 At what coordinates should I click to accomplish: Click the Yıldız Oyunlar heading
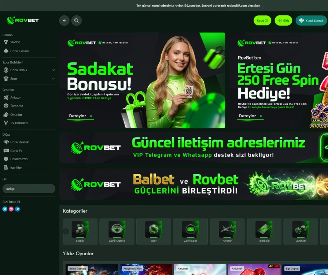coord(78,253)
